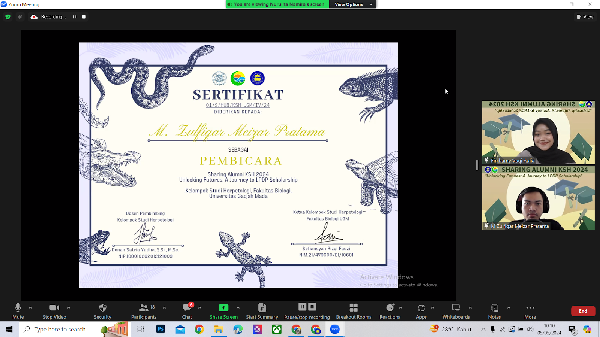Open Zoom Apps
The height and width of the screenshot is (337, 600).
[x=421, y=311]
